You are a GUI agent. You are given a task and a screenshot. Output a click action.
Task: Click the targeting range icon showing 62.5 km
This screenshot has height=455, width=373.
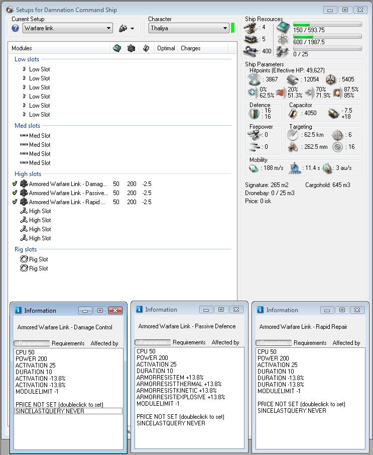pos(293,135)
